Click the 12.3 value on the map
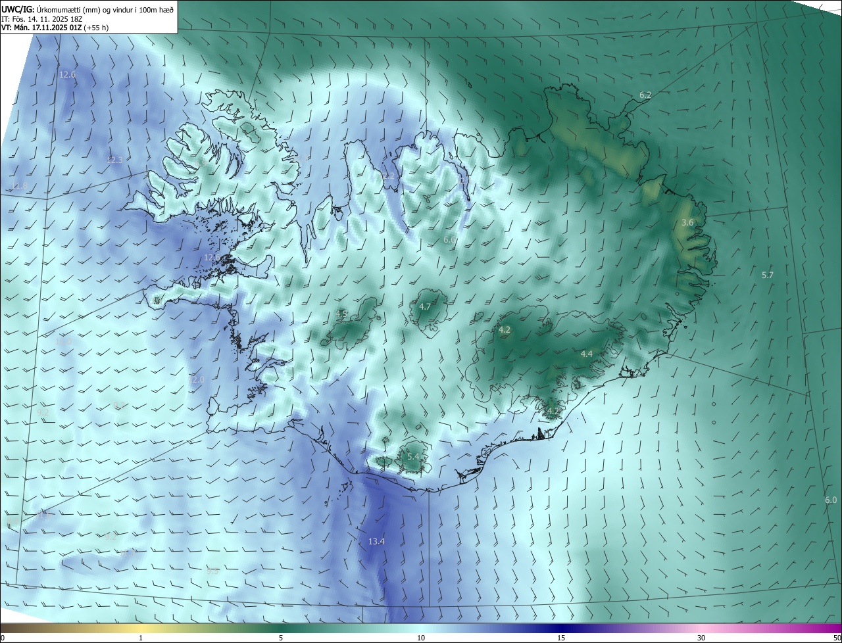This screenshot has width=842, height=643. 114,160
